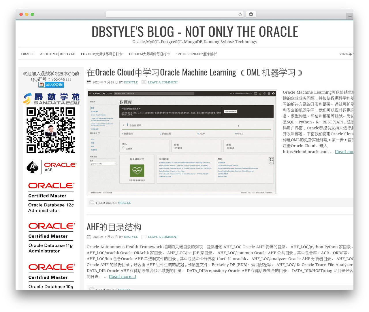Click LEAVE A COMMENT on the OML post
Screen dimensions: 369x312
click(163, 82)
